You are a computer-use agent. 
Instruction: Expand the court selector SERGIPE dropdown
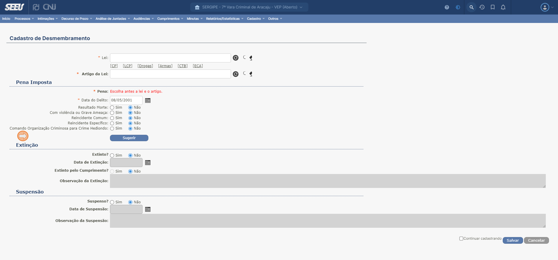(249, 7)
